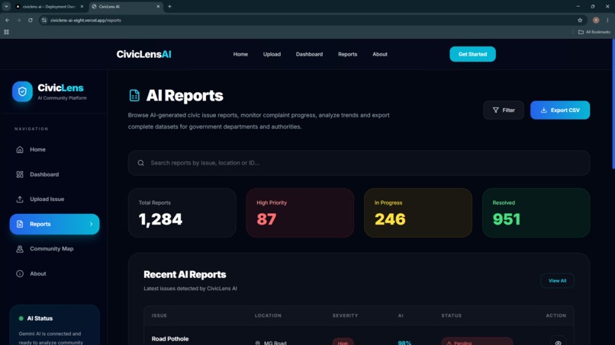This screenshot has height=345, width=615.
Task: Open Home in the sidebar navigation
Action: [x=54, y=149]
